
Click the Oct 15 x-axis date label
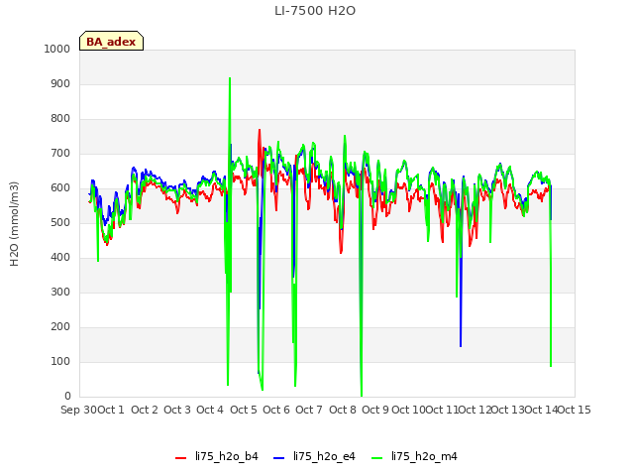point(575,410)
